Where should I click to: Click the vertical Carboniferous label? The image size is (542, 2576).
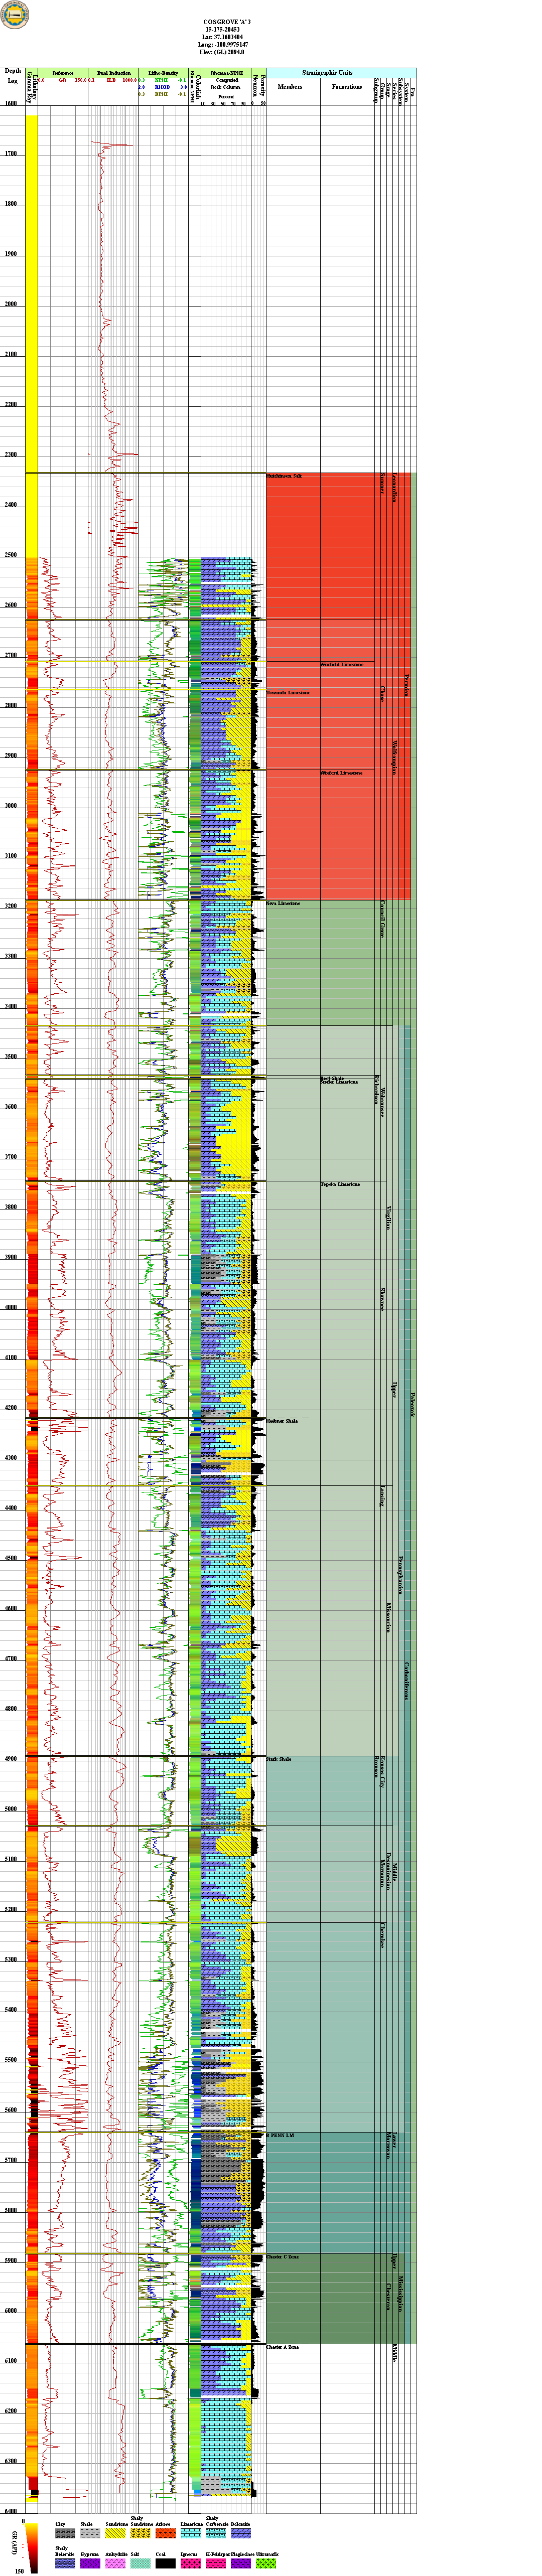(406, 1681)
